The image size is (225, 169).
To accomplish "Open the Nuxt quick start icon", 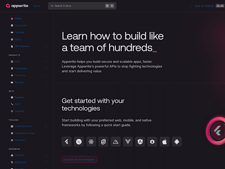I will tap(115, 142).
